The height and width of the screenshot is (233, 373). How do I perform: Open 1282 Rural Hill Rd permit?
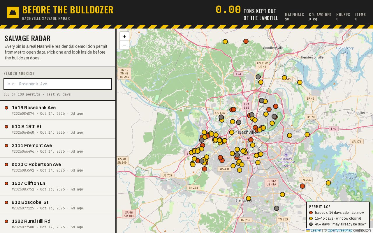pos(58,224)
